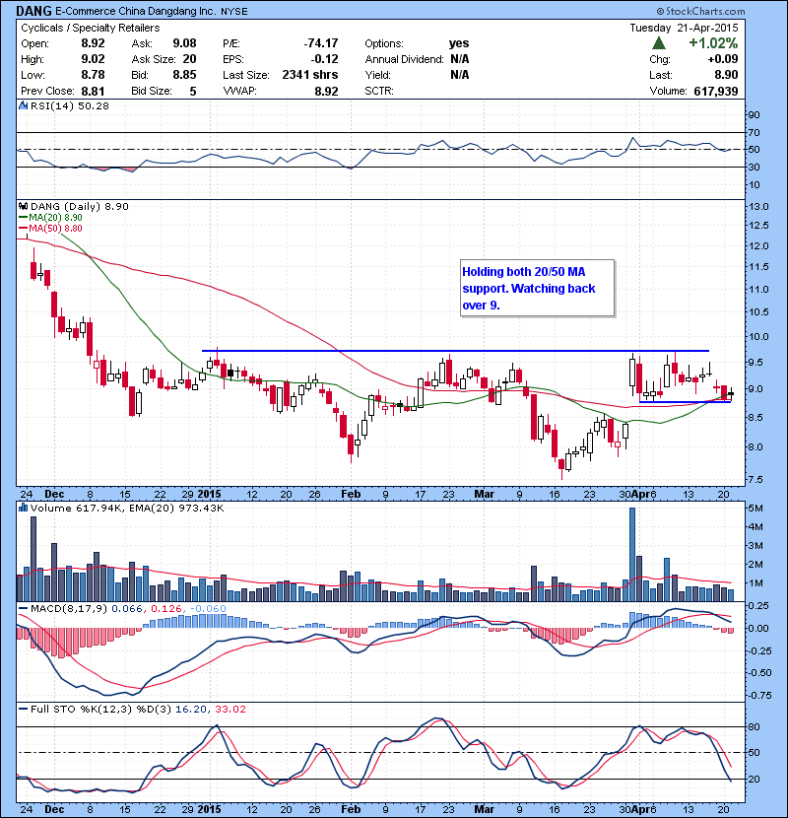This screenshot has width=788, height=818.
Task: Click the RSI(14) indicator icon
Action: 23,105
